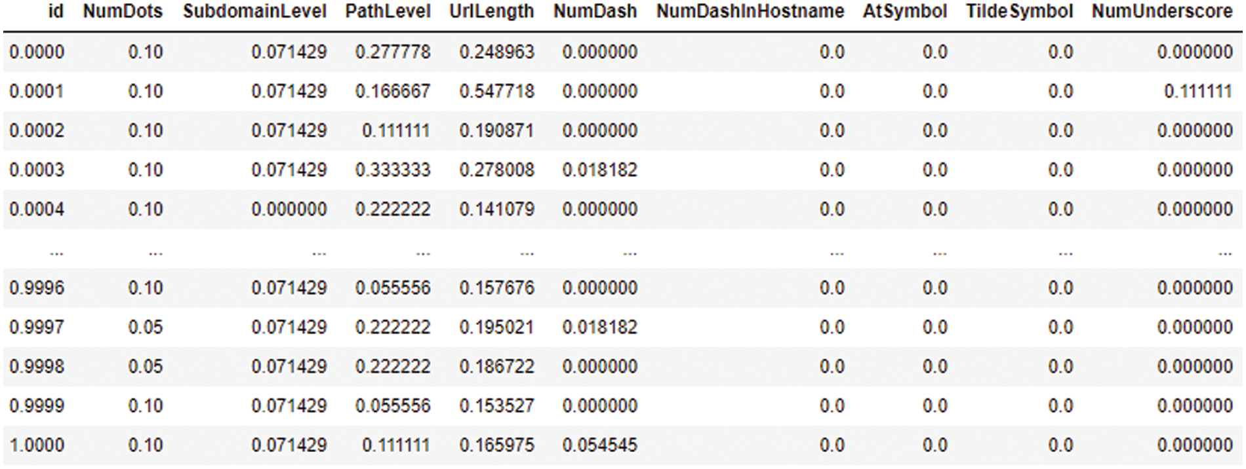
Task: Click the NumDots column header
Action: point(123,12)
